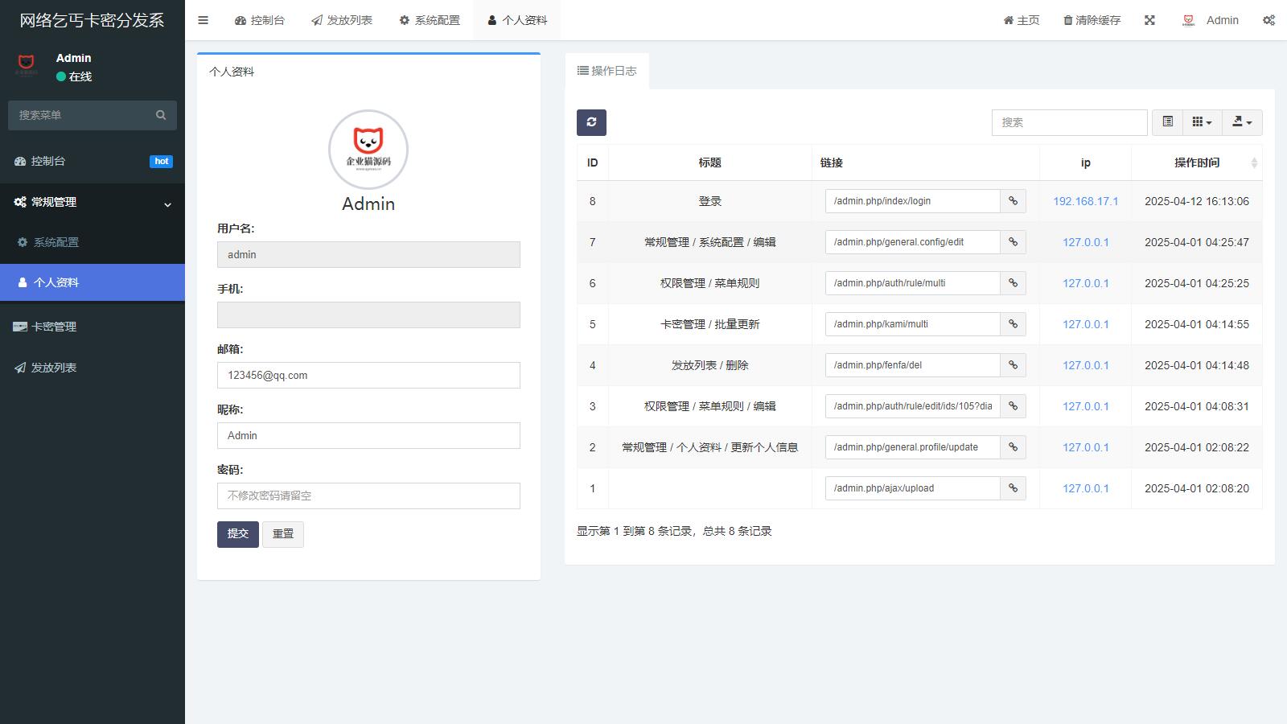Toggle the sidebar with the hamburger icon

coord(203,20)
